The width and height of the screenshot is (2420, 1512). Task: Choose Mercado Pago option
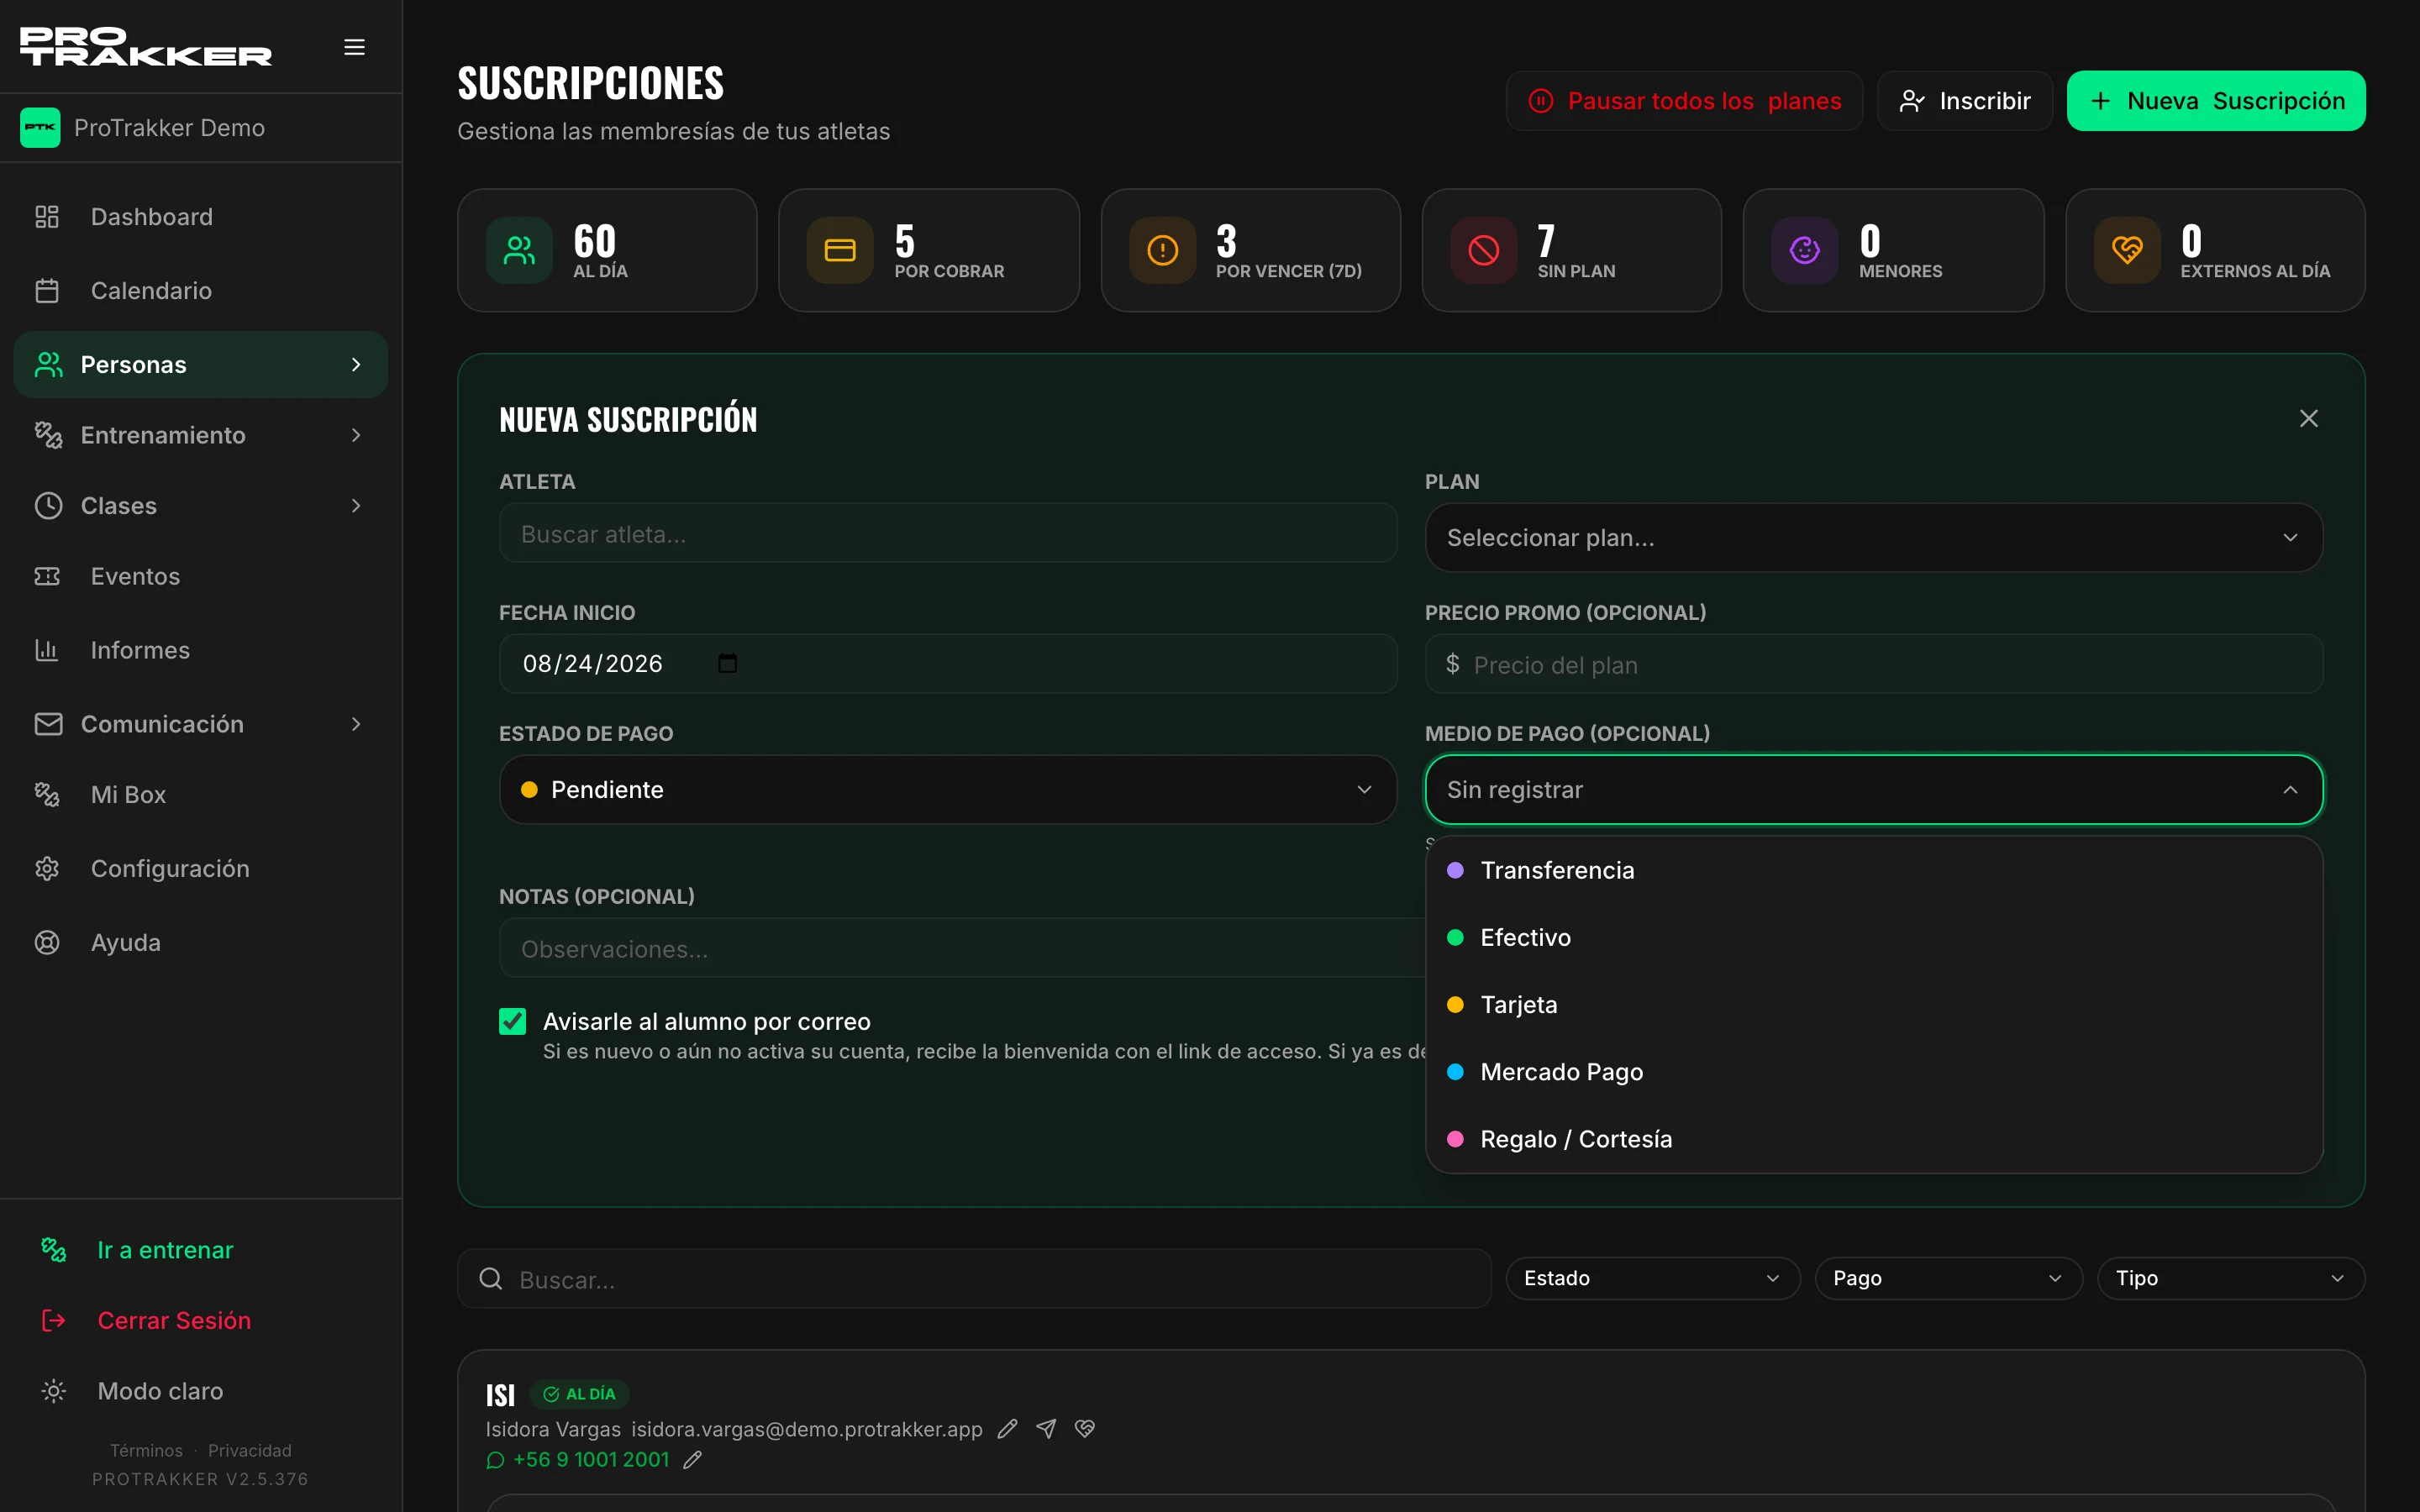coord(1873,1072)
